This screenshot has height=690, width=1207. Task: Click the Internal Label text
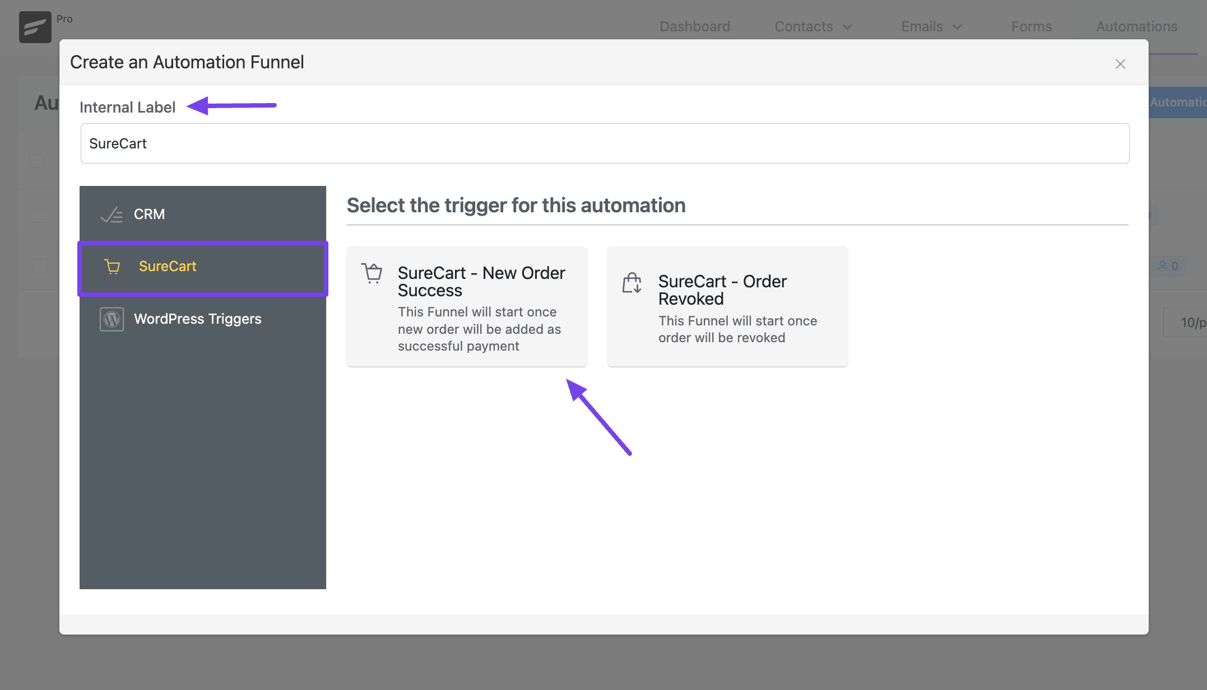coord(127,107)
